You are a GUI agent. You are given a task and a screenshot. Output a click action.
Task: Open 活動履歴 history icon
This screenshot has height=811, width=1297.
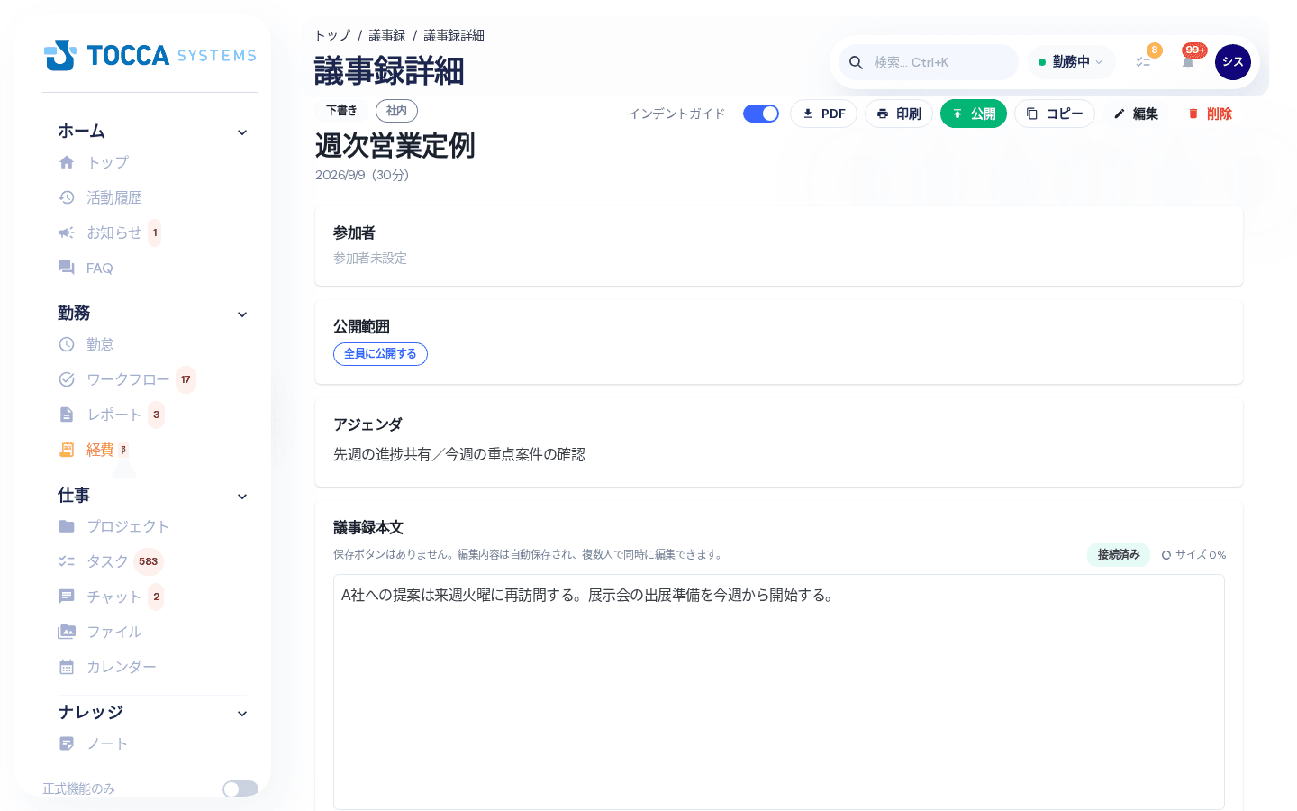(67, 197)
